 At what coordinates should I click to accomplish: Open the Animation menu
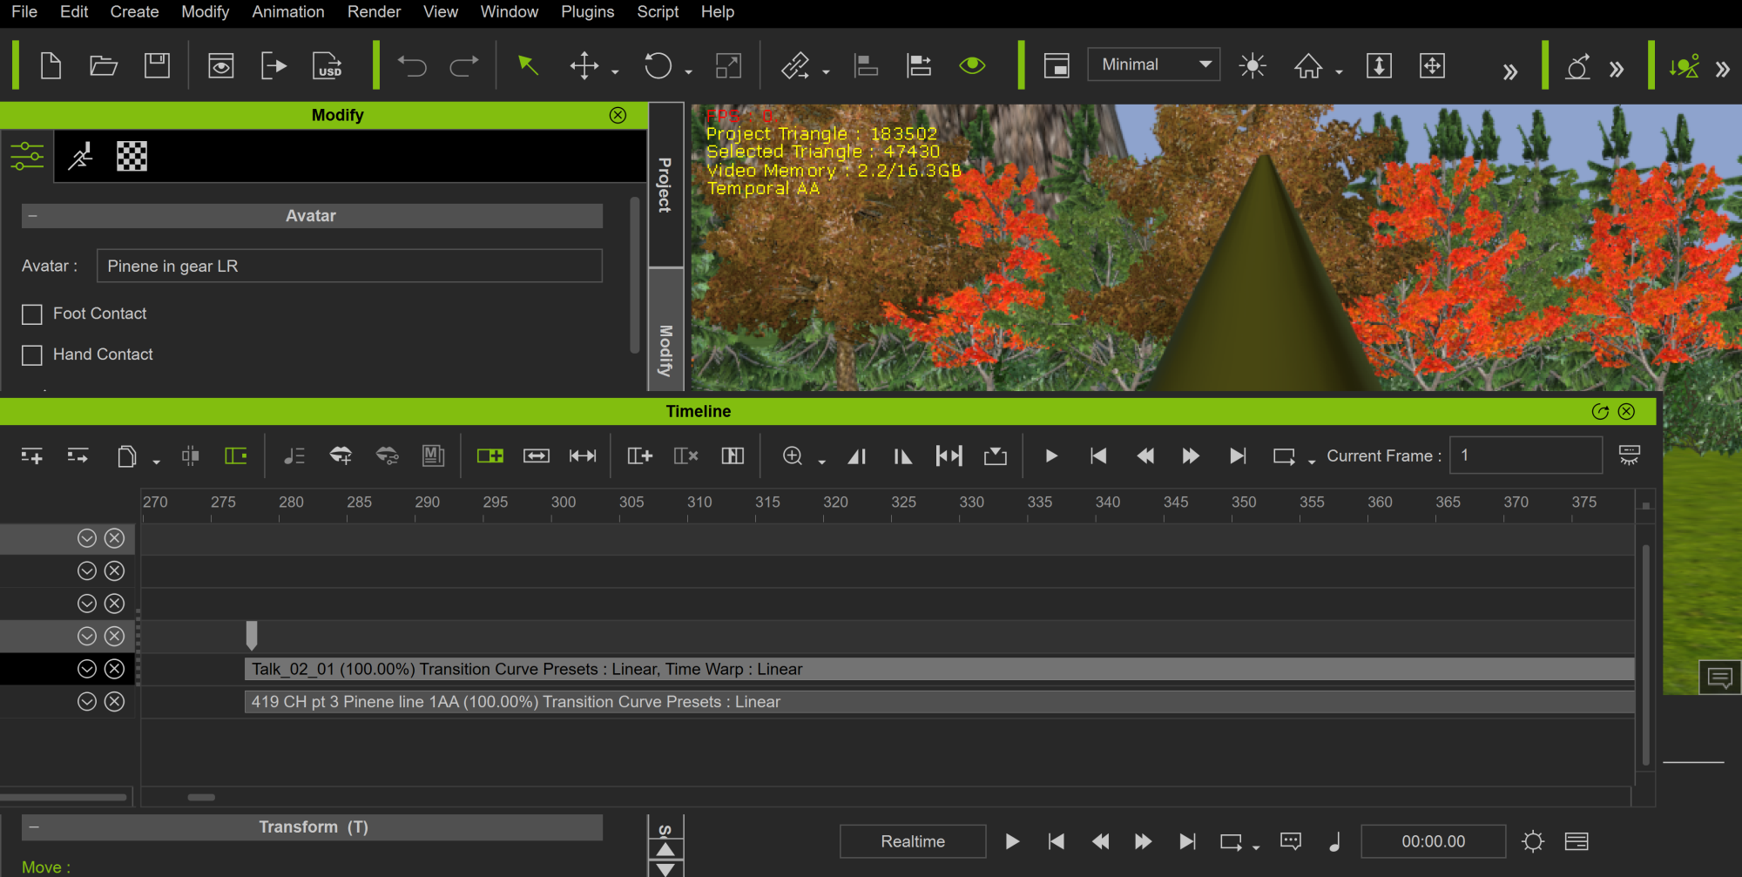click(288, 12)
